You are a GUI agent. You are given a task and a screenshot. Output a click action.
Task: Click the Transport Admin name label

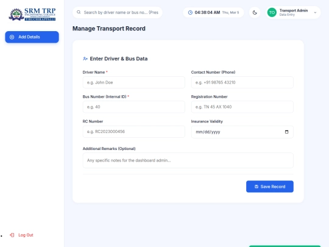(x=294, y=10)
